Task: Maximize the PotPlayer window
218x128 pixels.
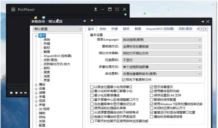Action: tap(110, 9)
